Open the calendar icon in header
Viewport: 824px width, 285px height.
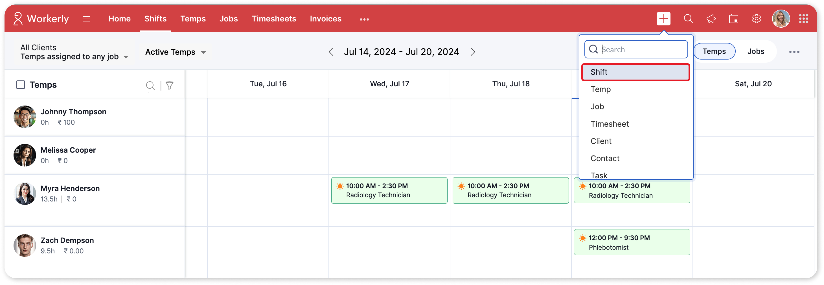pyautogui.click(x=733, y=19)
